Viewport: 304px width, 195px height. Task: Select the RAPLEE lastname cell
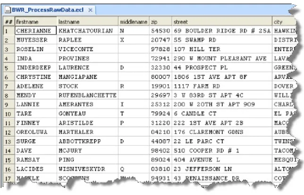point(88,40)
